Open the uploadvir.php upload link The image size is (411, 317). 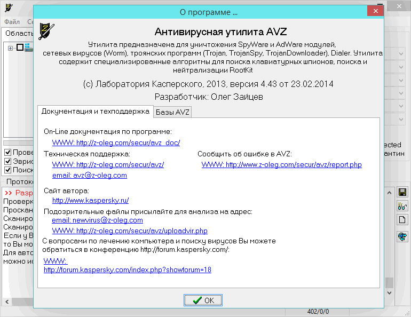130,231
